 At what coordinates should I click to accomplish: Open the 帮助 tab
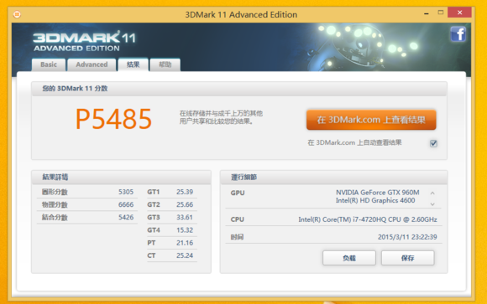(x=165, y=64)
